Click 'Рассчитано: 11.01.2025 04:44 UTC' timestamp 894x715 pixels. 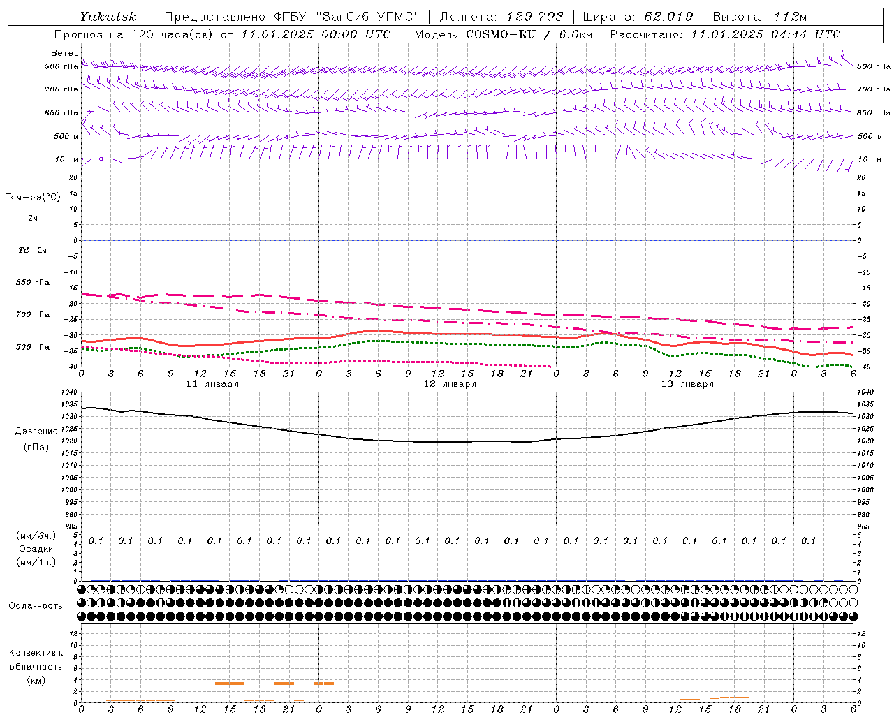point(725,34)
